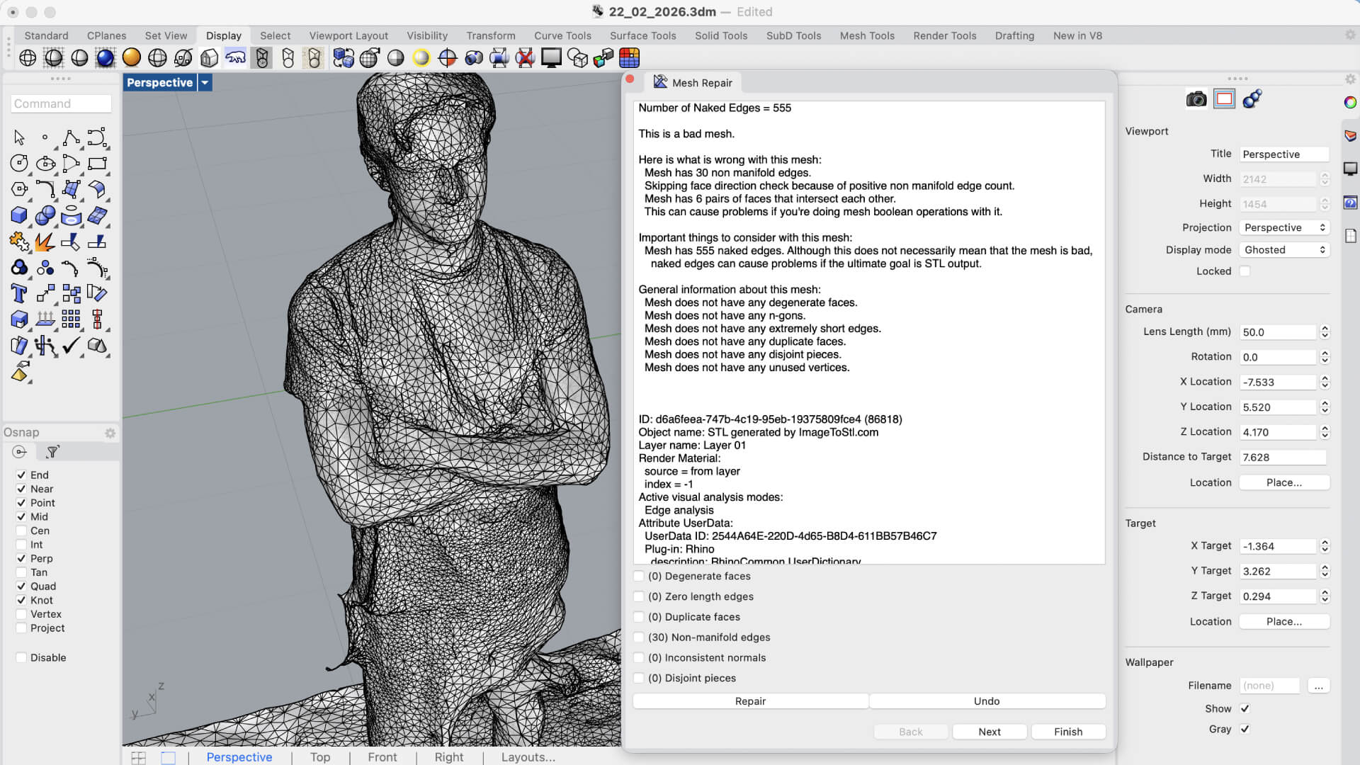Select the arrow selection tool

(19, 137)
